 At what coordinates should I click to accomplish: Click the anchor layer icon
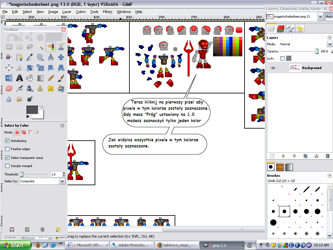point(316,156)
